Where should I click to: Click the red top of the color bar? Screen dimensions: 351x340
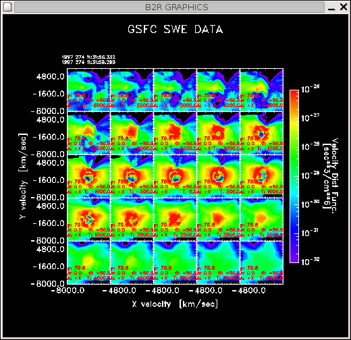pyautogui.click(x=294, y=96)
